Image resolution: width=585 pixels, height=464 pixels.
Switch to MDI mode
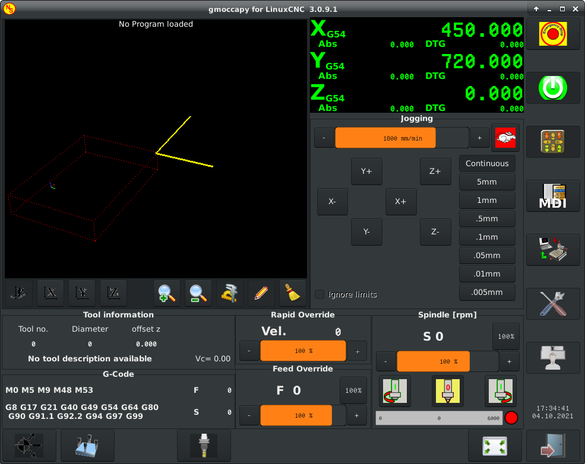(x=553, y=196)
